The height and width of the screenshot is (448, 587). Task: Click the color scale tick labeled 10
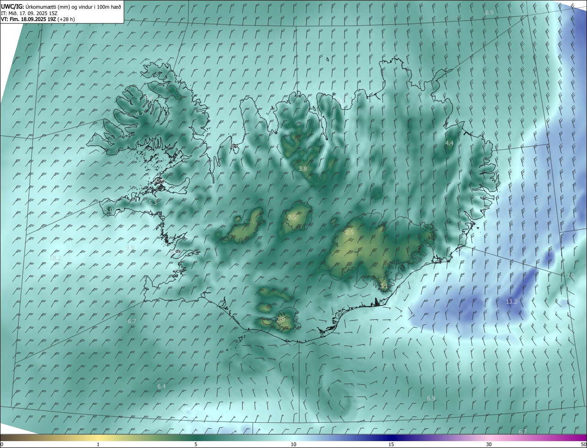click(293, 444)
